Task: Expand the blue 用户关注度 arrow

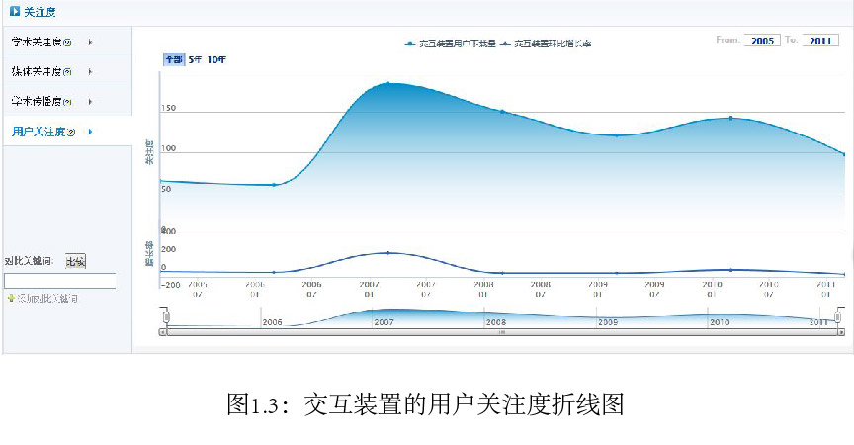Action: click(x=90, y=132)
